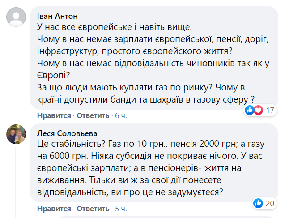This screenshot has height=218, width=302.
Task: Reply to Іван Антон's comment via Ответить
Action: coord(93,115)
